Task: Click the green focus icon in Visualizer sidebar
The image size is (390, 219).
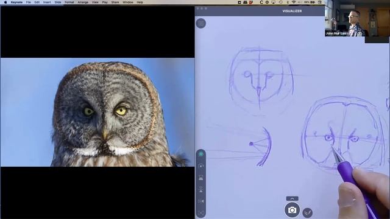Action: (x=201, y=154)
